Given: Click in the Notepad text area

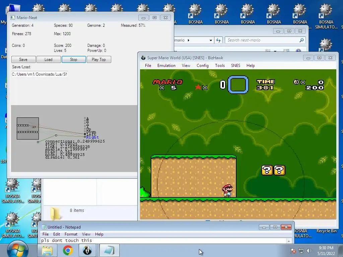Looking at the screenshot, I should coord(163,241).
